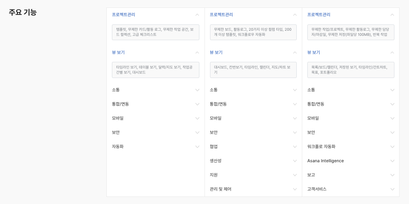Collapse 뷰 보기 in the middle column

point(295,52)
